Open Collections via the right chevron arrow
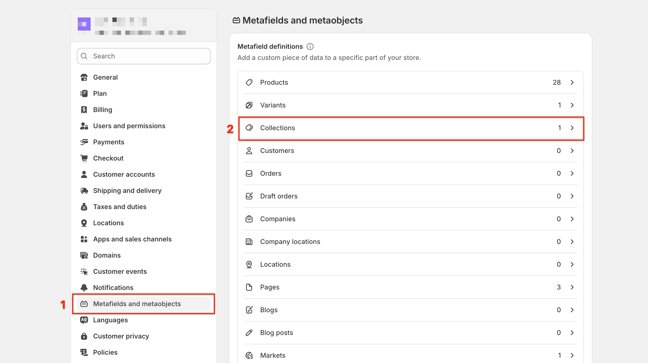648x363 pixels. [572, 128]
